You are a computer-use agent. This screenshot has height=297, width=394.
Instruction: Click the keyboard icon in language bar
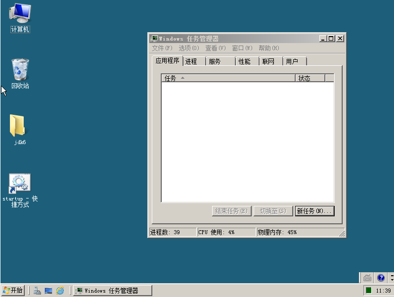coord(367,278)
